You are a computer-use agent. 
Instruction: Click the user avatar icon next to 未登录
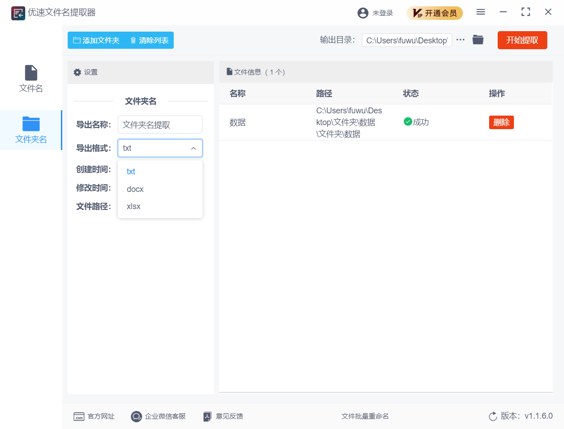tap(363, 13)
